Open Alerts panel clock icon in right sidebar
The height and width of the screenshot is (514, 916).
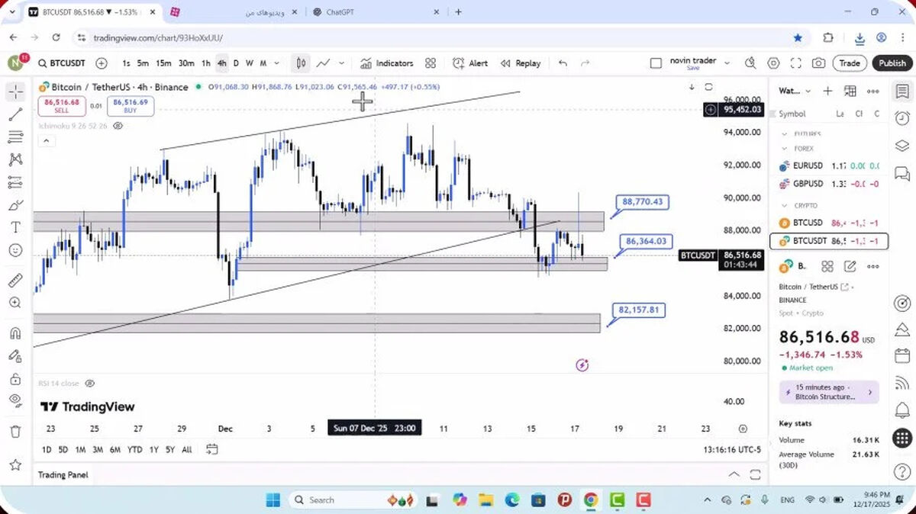click(902, 118)
